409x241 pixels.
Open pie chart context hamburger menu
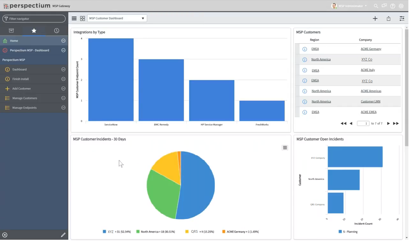pyautogui.click(x=285, y=148)
